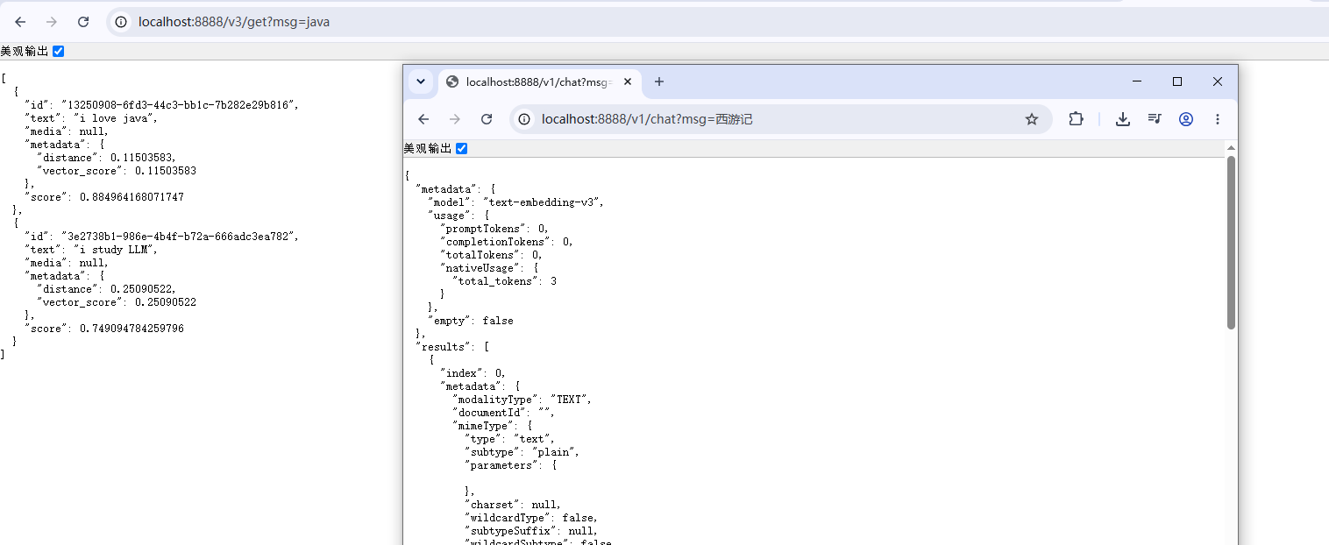Screen dimensions: 1329x545
Task: Open the Downloads icon
Action: coord(1122,119)
